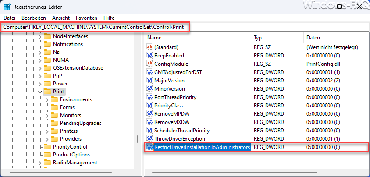Image resolution: width=370 pixels, height=177 pixels.
Task: Click the Registrierungs-Editor title bar app icon
Action: tap(7, 7)
